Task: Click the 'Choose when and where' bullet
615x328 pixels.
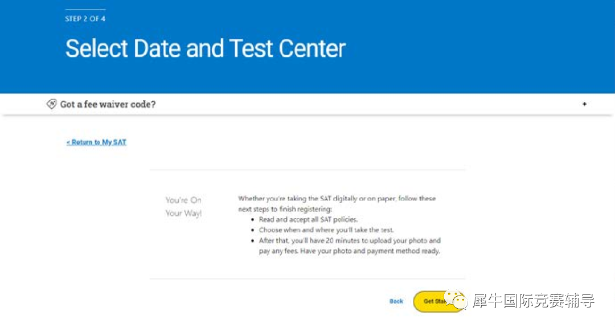Action: (x=326, y=230)
